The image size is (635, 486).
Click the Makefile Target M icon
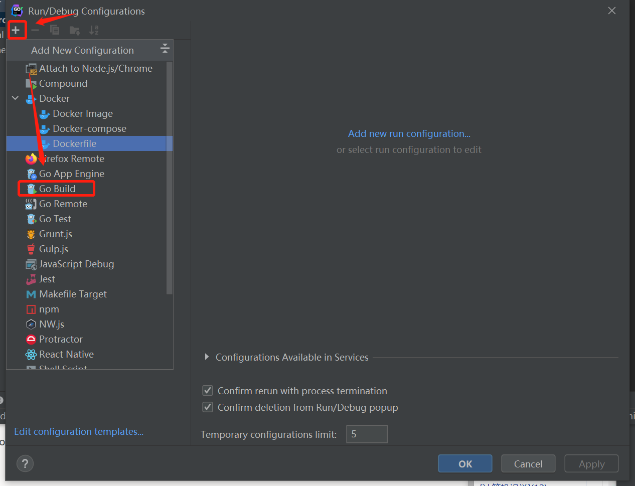click(x=31, y=294)
